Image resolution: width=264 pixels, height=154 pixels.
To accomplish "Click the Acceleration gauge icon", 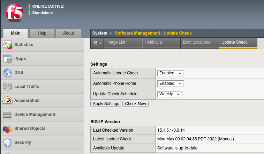I will [x=7, y=100].
